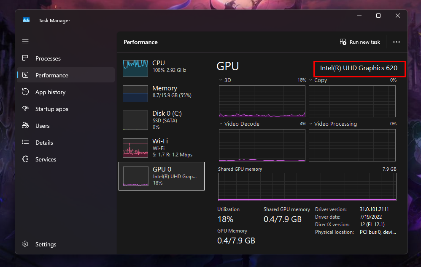421x267 pixels.
Task: Click the Video Processing usage graph
Action: click(x=352, y=145)
